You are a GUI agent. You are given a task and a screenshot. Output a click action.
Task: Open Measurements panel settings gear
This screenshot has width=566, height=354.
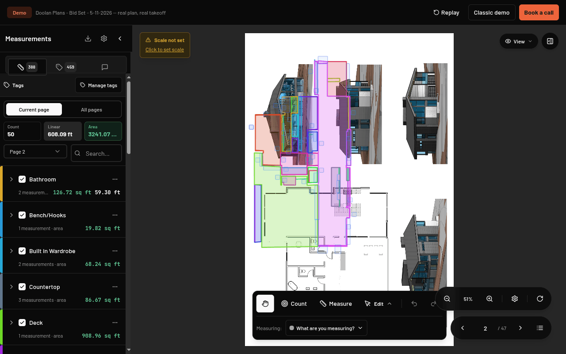click(x=104, y=38)
